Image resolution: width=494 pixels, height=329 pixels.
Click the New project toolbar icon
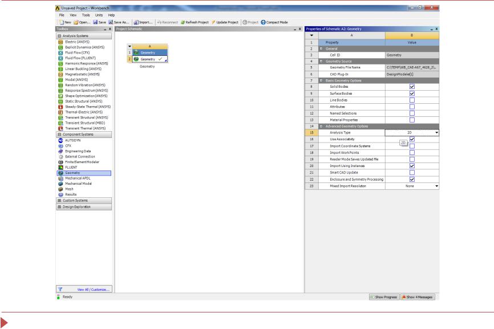coord(65,22)
